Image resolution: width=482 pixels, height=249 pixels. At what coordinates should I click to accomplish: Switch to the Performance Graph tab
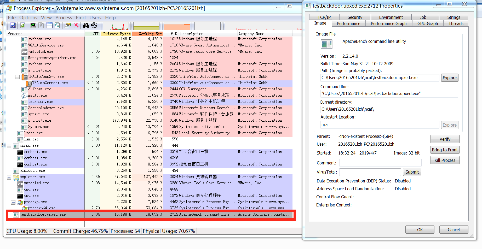click(388, 23)
